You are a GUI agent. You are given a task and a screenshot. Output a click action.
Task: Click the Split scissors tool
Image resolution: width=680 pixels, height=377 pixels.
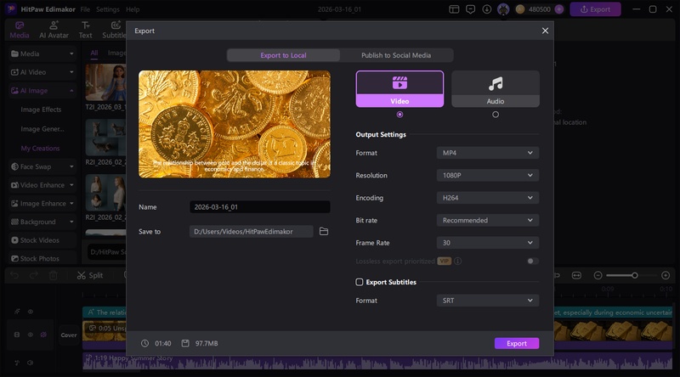(90, 275)
